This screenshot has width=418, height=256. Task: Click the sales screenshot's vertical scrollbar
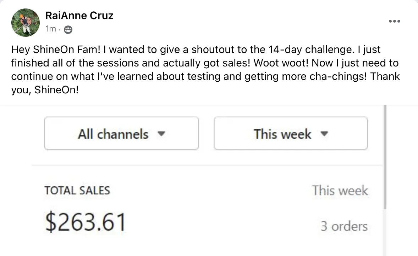[x=385, y=157]
